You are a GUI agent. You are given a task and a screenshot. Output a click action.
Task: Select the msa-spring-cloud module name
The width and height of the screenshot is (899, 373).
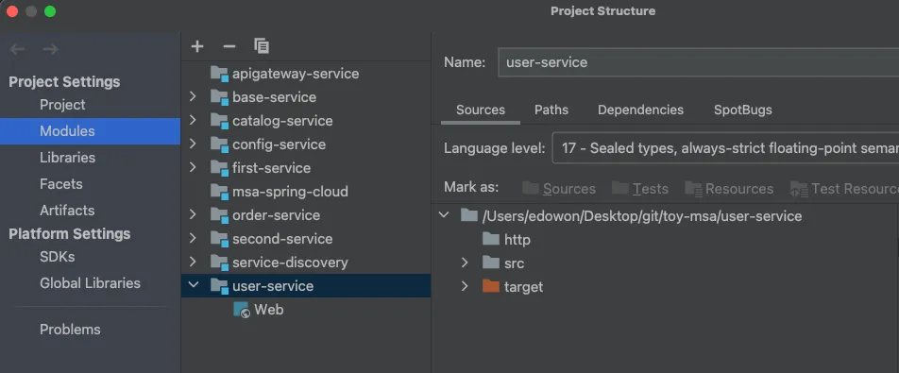[x=290, y=191]
